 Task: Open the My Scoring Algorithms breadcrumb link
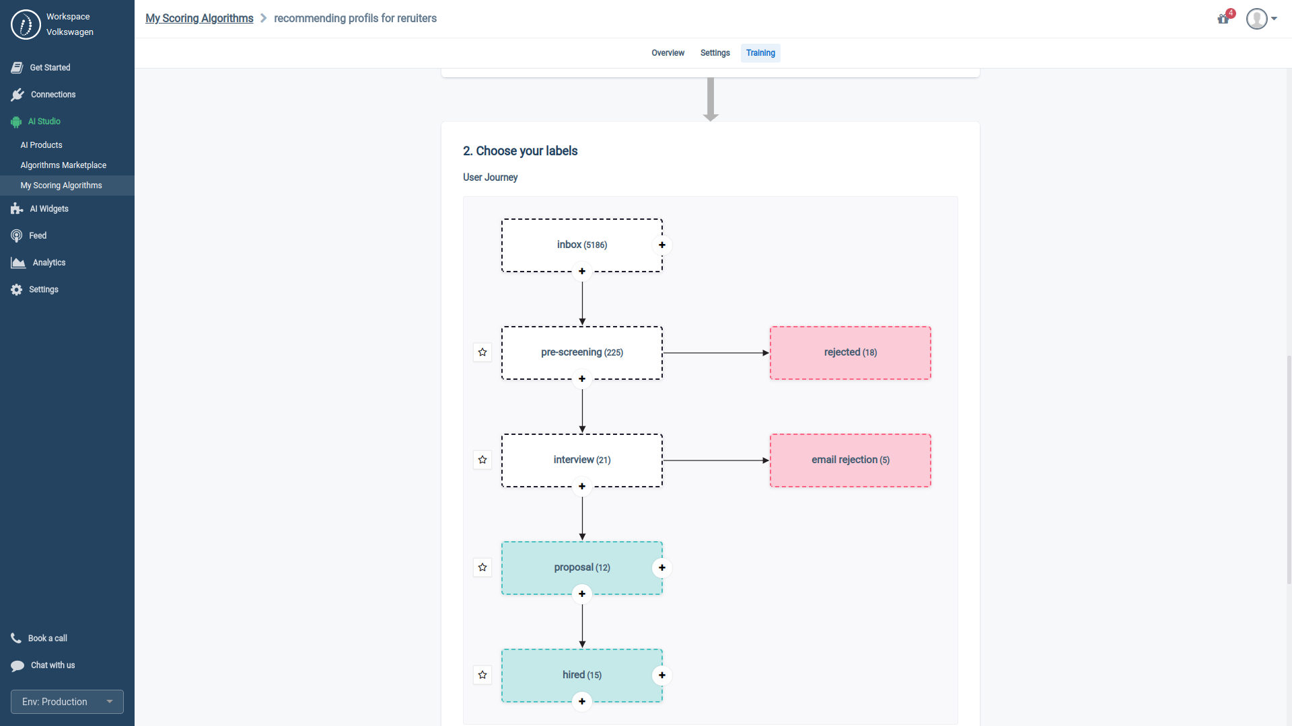(199, 18)
